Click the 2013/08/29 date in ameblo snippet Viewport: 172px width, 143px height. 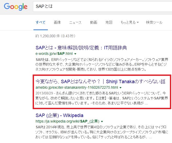click(x=44, y=93)
